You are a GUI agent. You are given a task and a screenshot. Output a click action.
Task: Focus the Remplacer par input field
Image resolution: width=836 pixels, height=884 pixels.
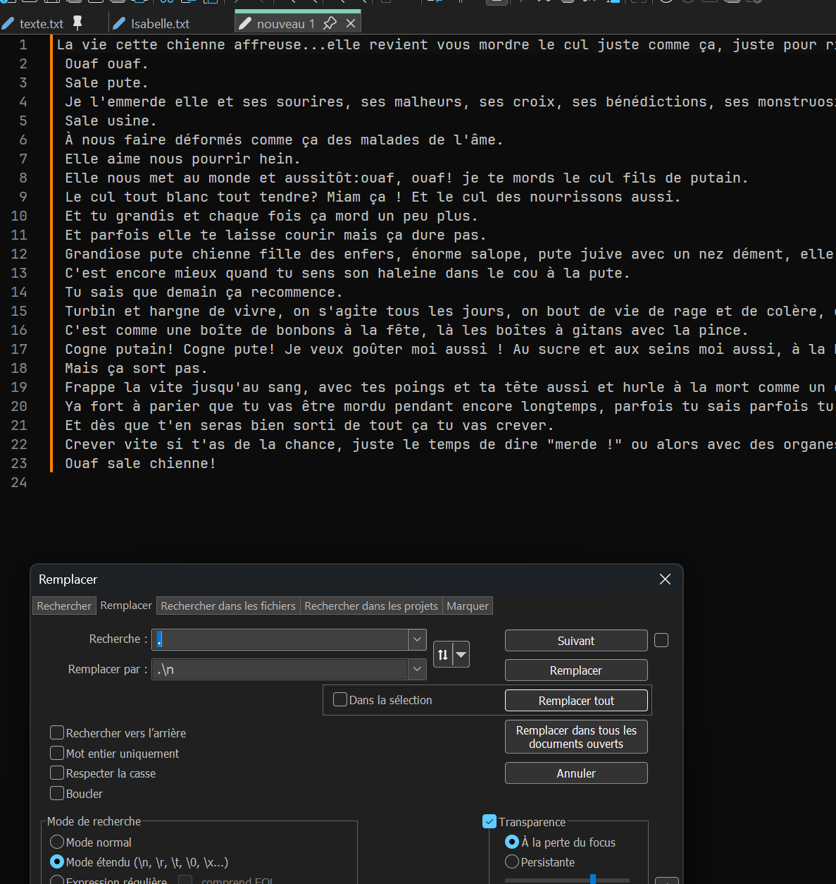280,669
